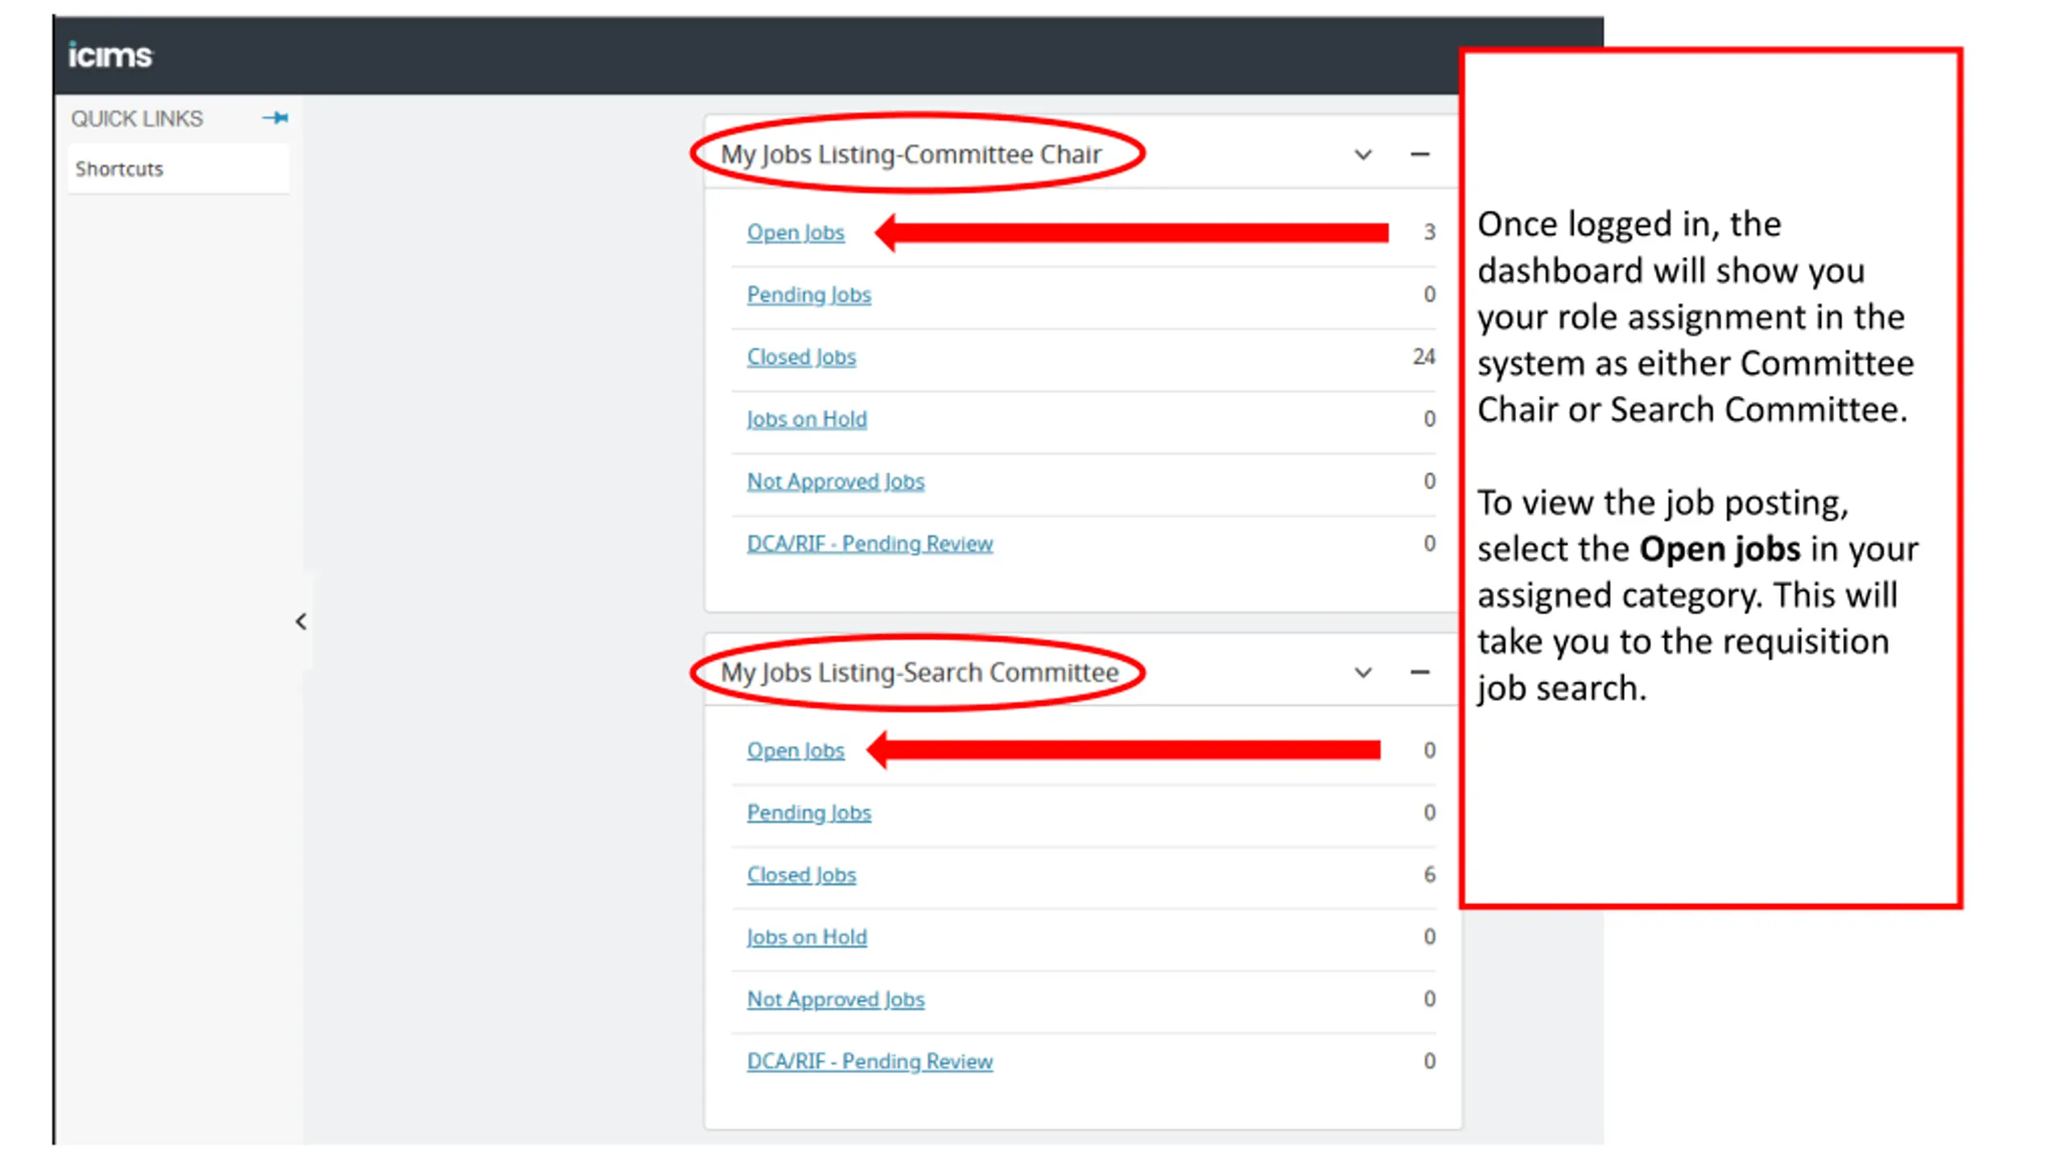The height and width of the screenshot is (1159, 2061).
Task: Open Committee Chair Open Jobs link
Action: coord(795,232)
